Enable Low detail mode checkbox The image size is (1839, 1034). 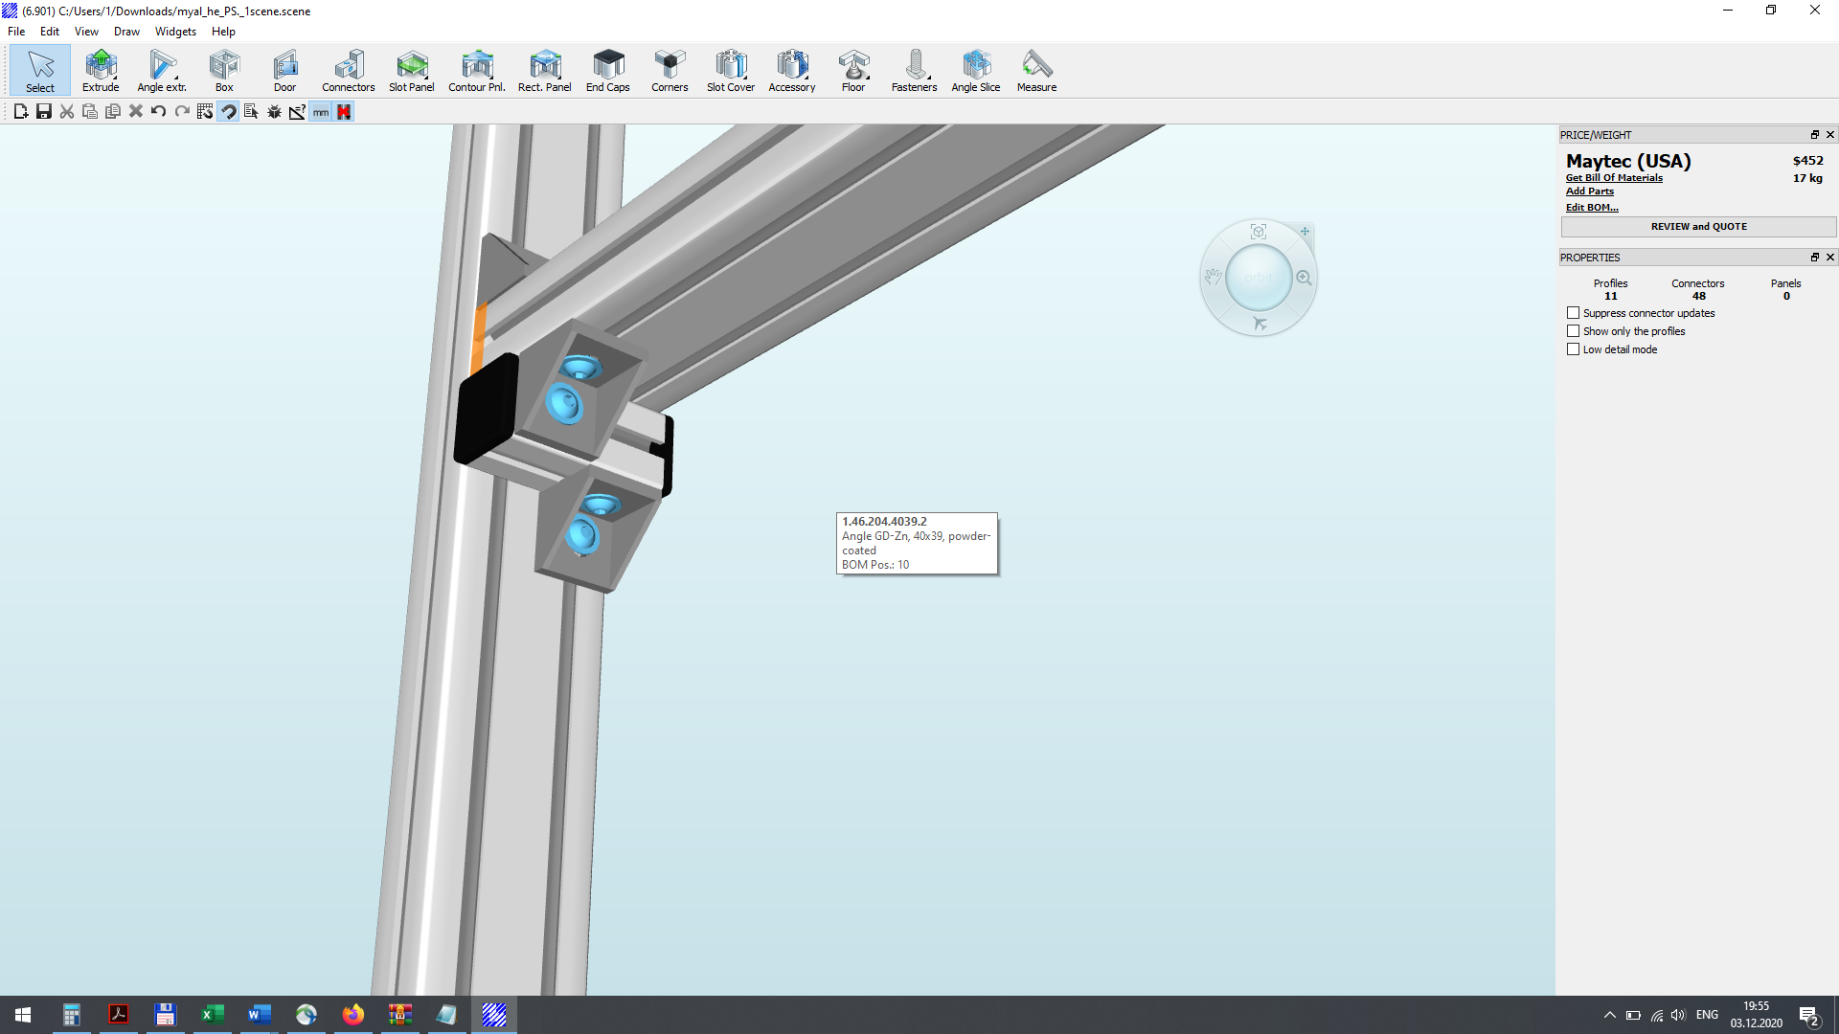click(1573, 349)
